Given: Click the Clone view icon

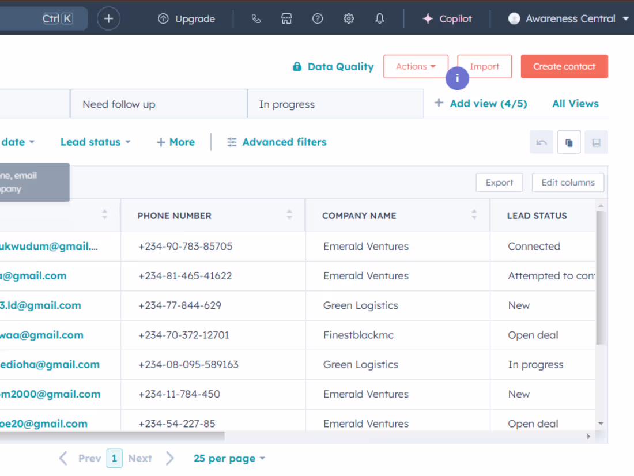Looking at the screenshot, I should coord(569,142).
